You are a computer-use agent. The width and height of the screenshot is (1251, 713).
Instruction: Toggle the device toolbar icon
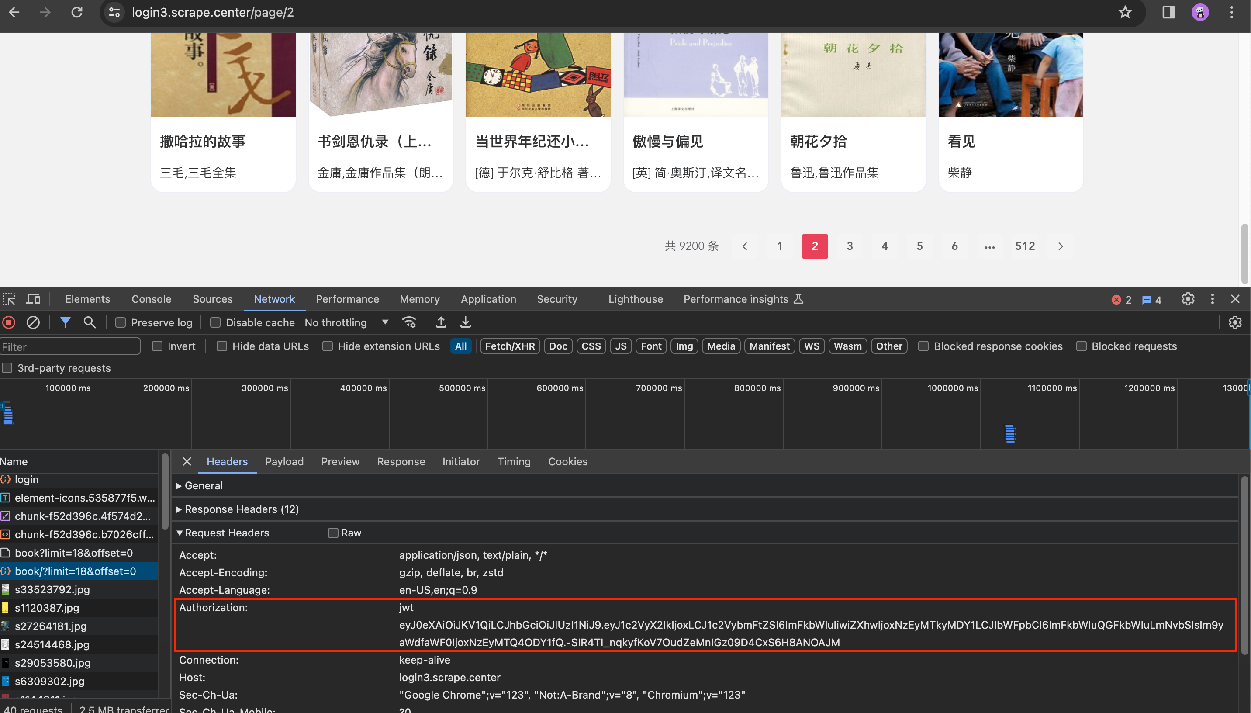33,299
